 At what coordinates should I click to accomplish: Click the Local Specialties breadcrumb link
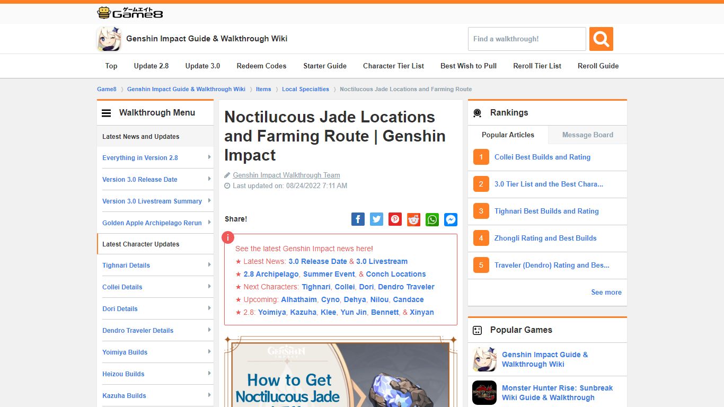click(305, 89)
